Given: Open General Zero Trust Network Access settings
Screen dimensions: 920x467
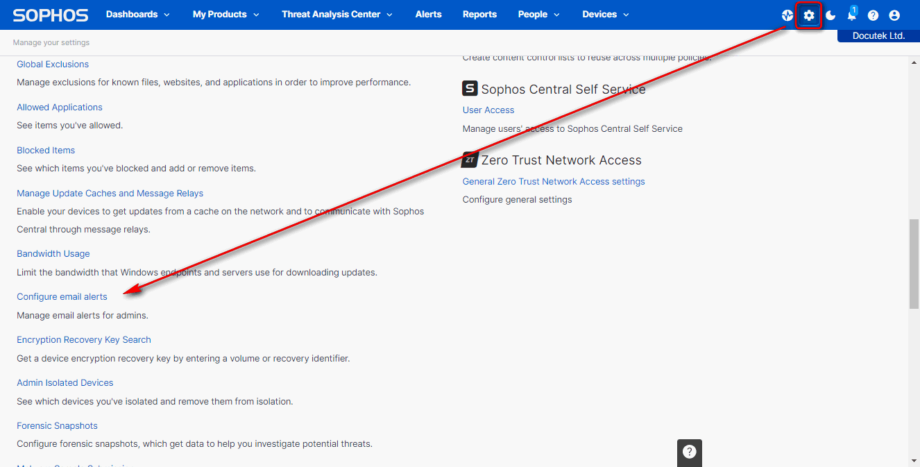Looking at the screenshot, I should tap(554, 181).
